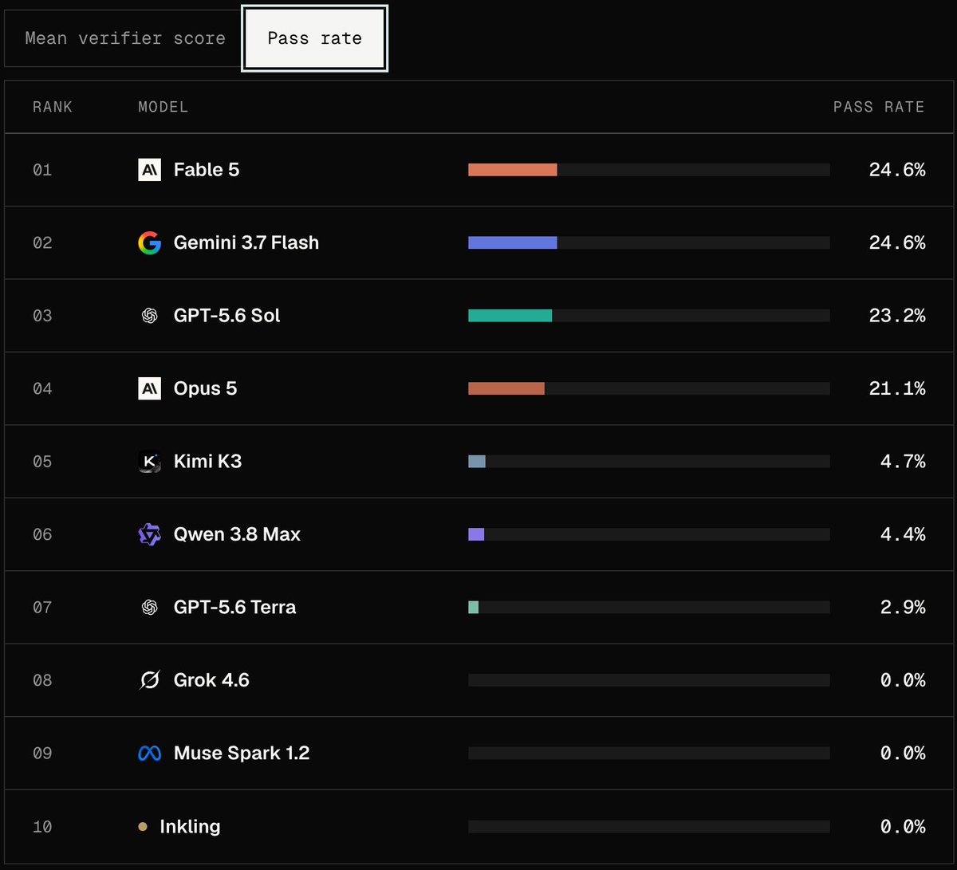The image size is (957, 870).
Task: Select the Pass rate tab
Action: [x=315, y=38]
